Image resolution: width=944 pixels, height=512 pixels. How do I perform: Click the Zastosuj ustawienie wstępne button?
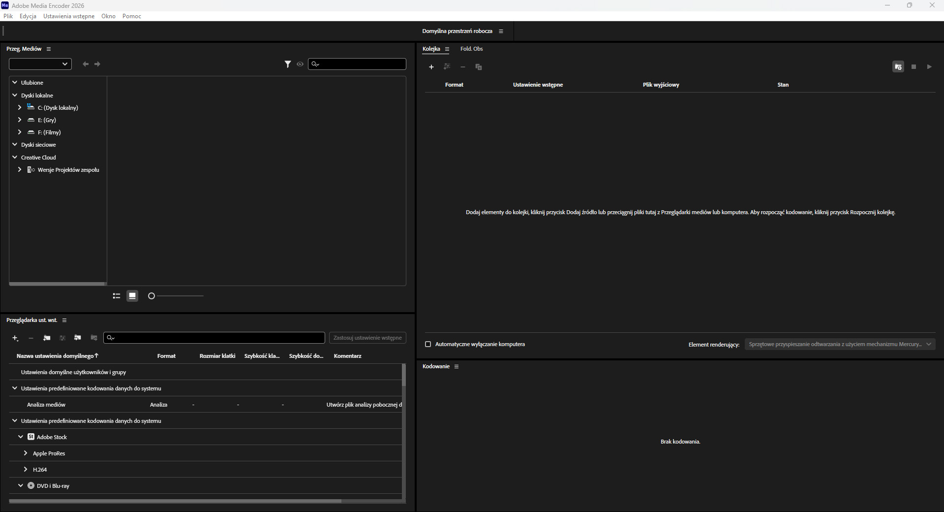367,338
